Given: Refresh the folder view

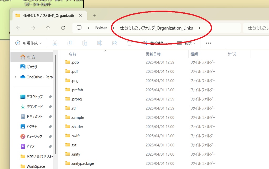Looking at the screenshot, I should [x=63, y=28].
